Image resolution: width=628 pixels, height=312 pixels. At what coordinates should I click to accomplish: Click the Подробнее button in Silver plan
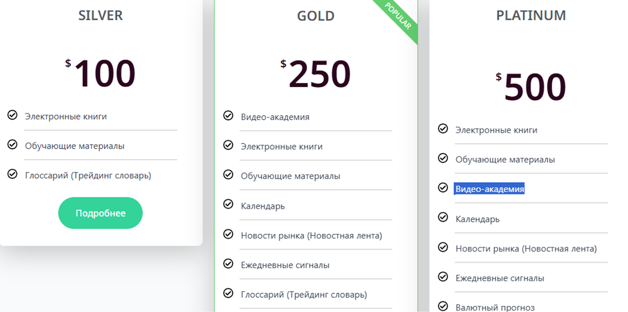(x=100, y=213)
